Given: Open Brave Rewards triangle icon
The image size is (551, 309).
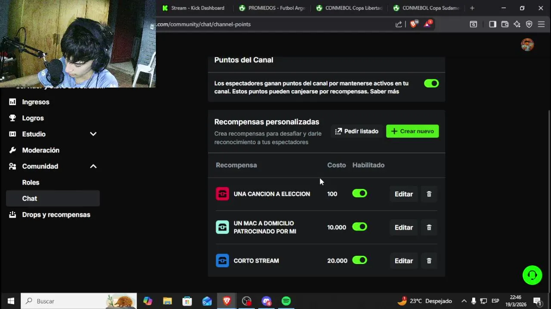Looking at the screenshot, I should point(427,24).
